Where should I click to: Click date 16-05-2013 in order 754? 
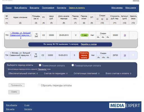pos(63,55)
